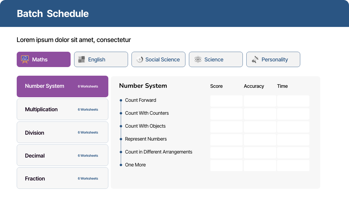Click the Number System topic card
The width and height of the screenshot is (349, 202).
62,86
